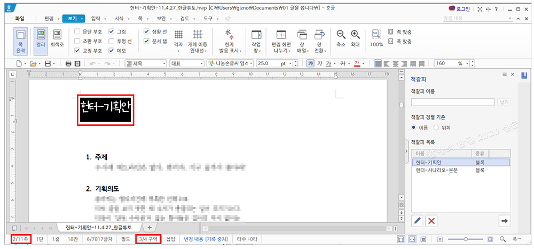Open the 대표 language dropdown
This screenshot has height=249, width=534.
click(201, 63)
